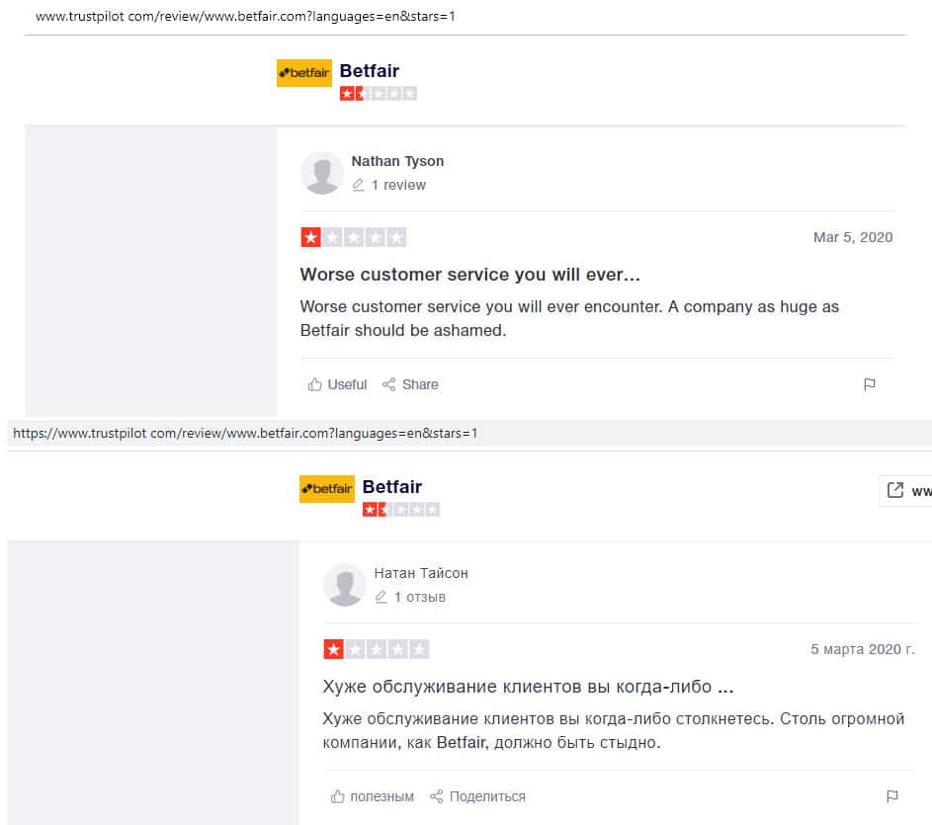Open review title Хуже обслуживание клиентов

529,687
